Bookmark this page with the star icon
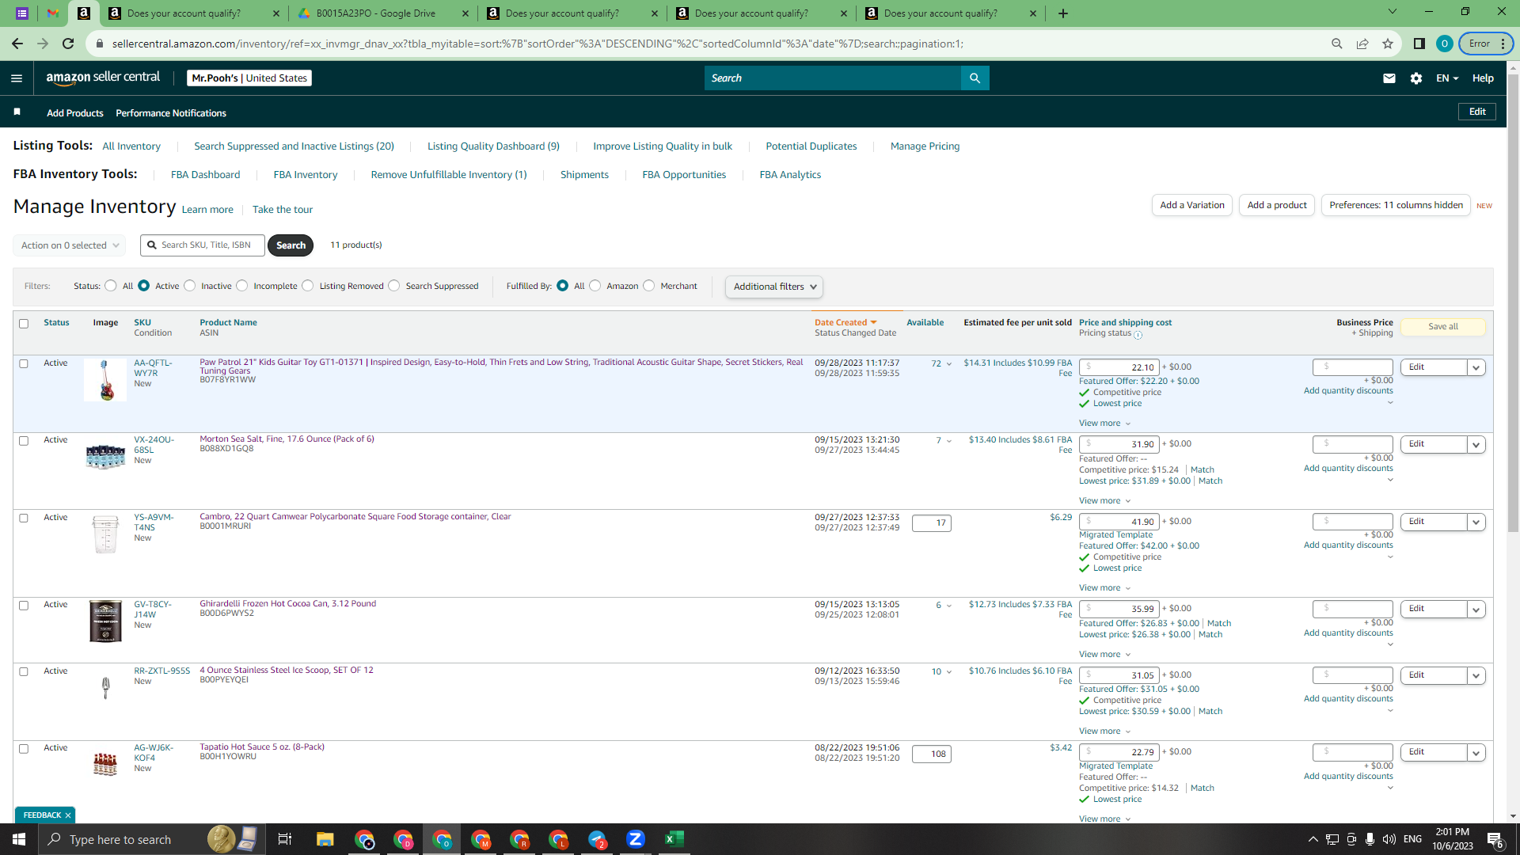The width and height of the screenshot is (1520, 855). pyautogui.click(x=1388, y=44)
